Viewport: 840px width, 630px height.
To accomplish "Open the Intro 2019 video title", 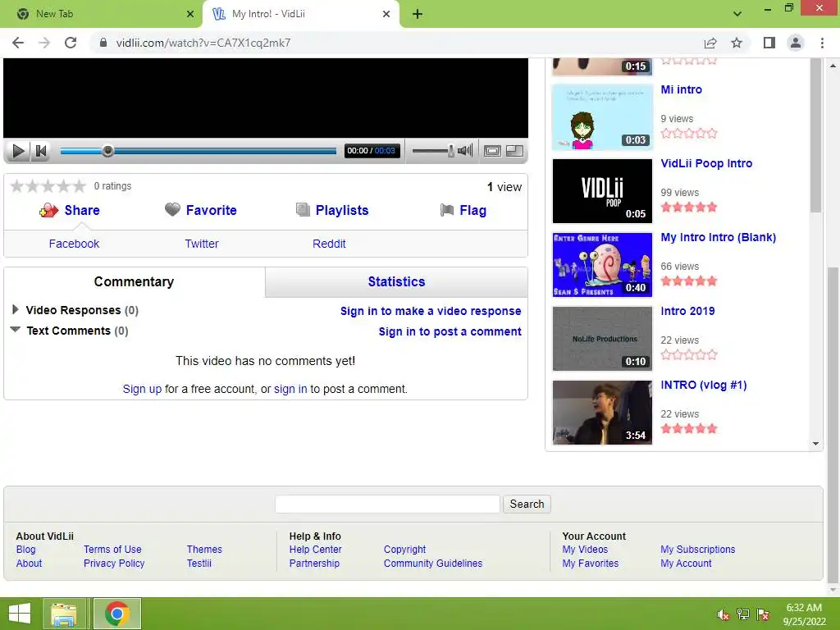I will tap(687, 311).
